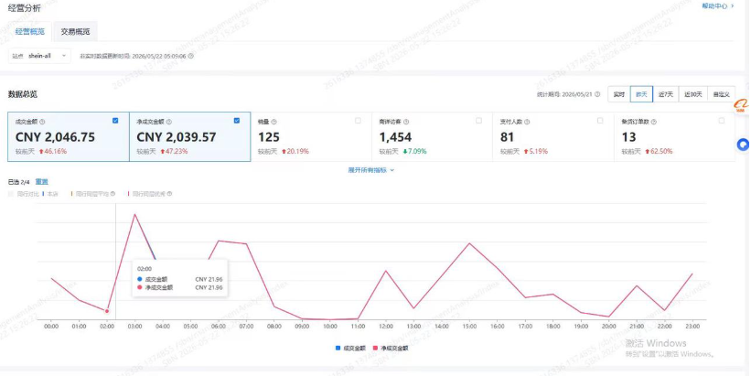Uncheck the 成交金额 metric checkbox
Image resolution: width=751 pixels, height=376 pixels.
[x=115, y=121]
